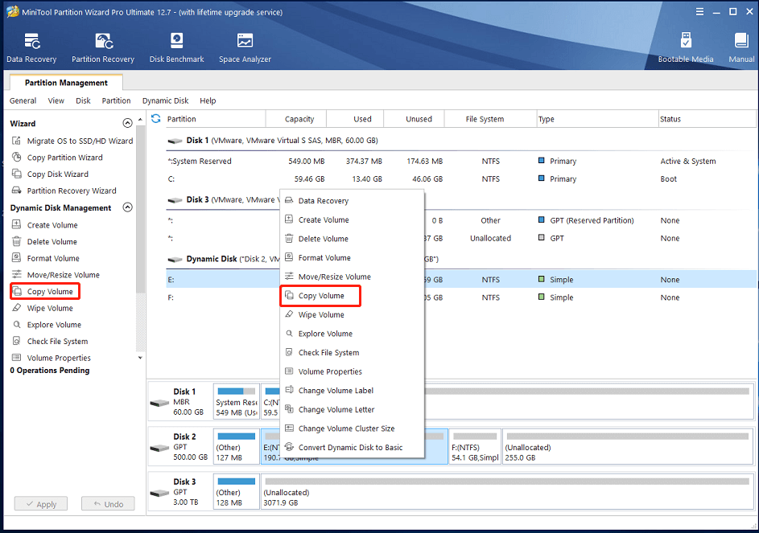Click sidebar scroll-down arrow

[140, 358]
